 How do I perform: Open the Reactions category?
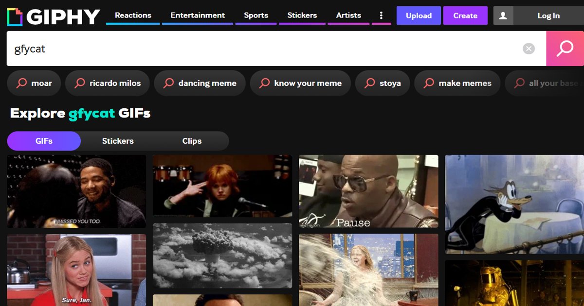[133, 16]
